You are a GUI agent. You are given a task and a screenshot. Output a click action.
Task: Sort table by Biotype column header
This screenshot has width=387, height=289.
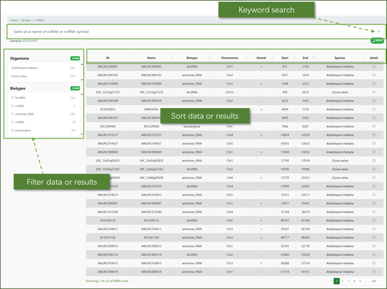192,58
